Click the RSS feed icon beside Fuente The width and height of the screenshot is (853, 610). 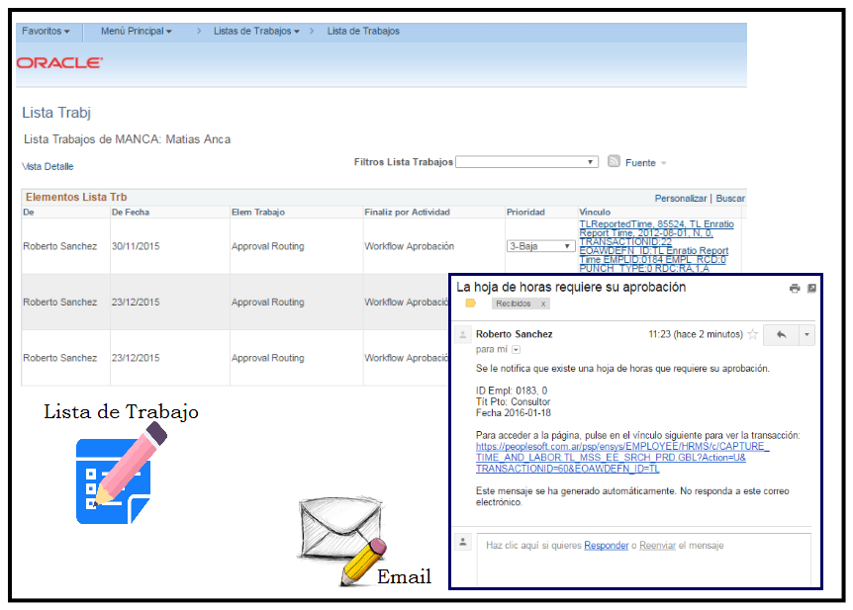[x=614, y=162]
